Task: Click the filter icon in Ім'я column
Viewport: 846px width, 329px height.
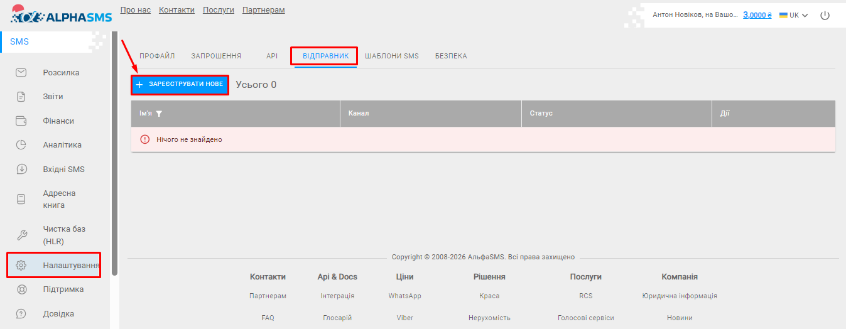Action: tap(160, 114)
